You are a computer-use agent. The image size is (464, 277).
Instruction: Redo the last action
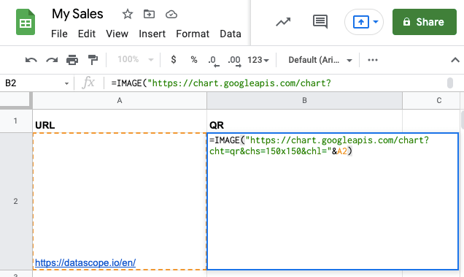pos(52,60)
